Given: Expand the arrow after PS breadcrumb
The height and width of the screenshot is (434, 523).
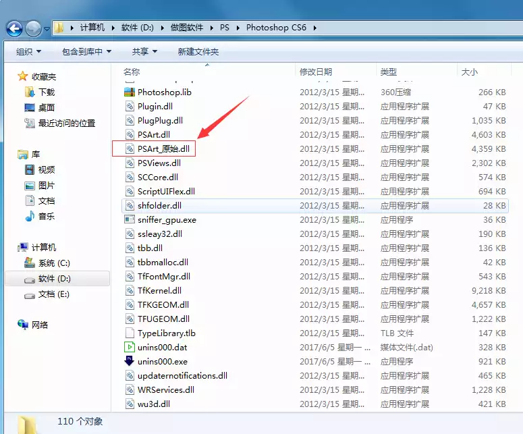Looking at the screenshot, I should 238,28.
